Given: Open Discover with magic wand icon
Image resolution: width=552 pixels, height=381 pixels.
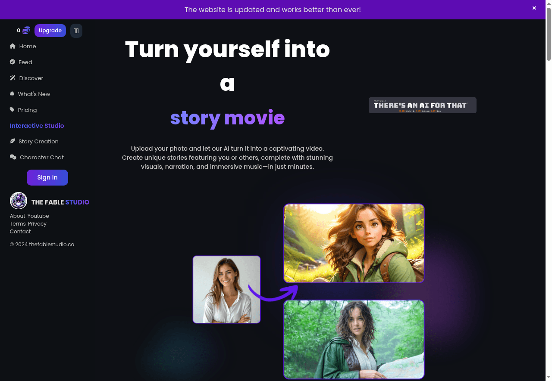Looking at the screenshot, I should (x=13, y=78).
